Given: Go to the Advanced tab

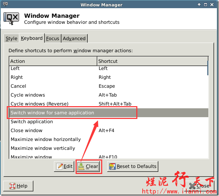Looking at the screenshot, I should pyautogui.click(x=74, y=38).
